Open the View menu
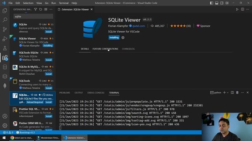252x141 pixels. pyautogui.click(x=39, y=3)
